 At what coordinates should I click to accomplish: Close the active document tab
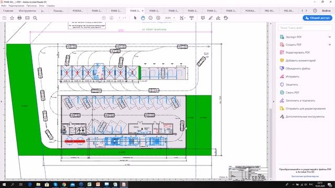pyautogui.click(x=143, y=10)
